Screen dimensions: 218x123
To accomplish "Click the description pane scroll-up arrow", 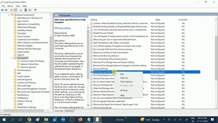I will click(88, 28).
